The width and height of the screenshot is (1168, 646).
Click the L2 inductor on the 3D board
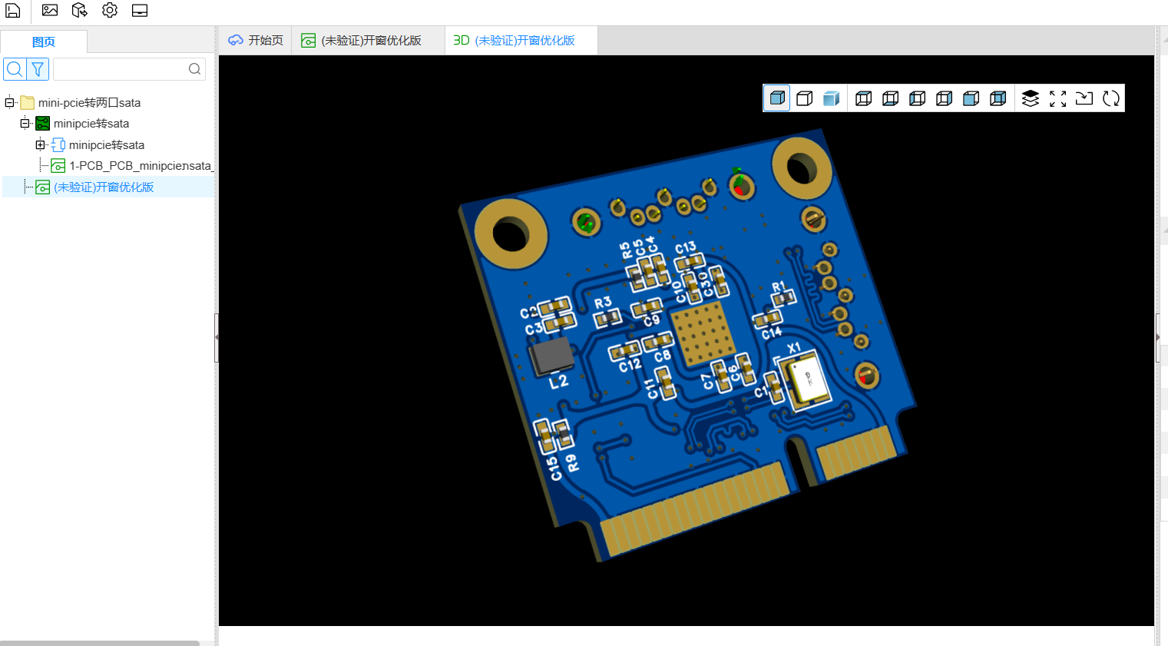(x=551, y=355)
